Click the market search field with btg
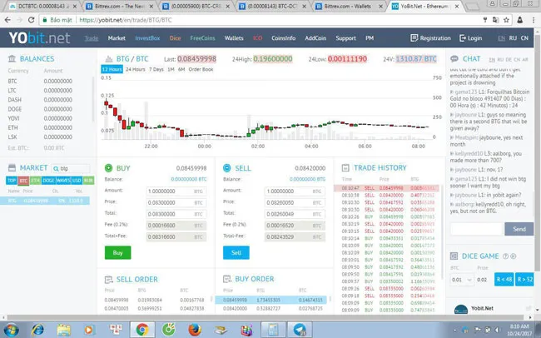Viewport: 541px width, 338px height. (71, 168)
